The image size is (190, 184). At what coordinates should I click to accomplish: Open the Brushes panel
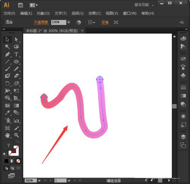click(x=183, y=67)
